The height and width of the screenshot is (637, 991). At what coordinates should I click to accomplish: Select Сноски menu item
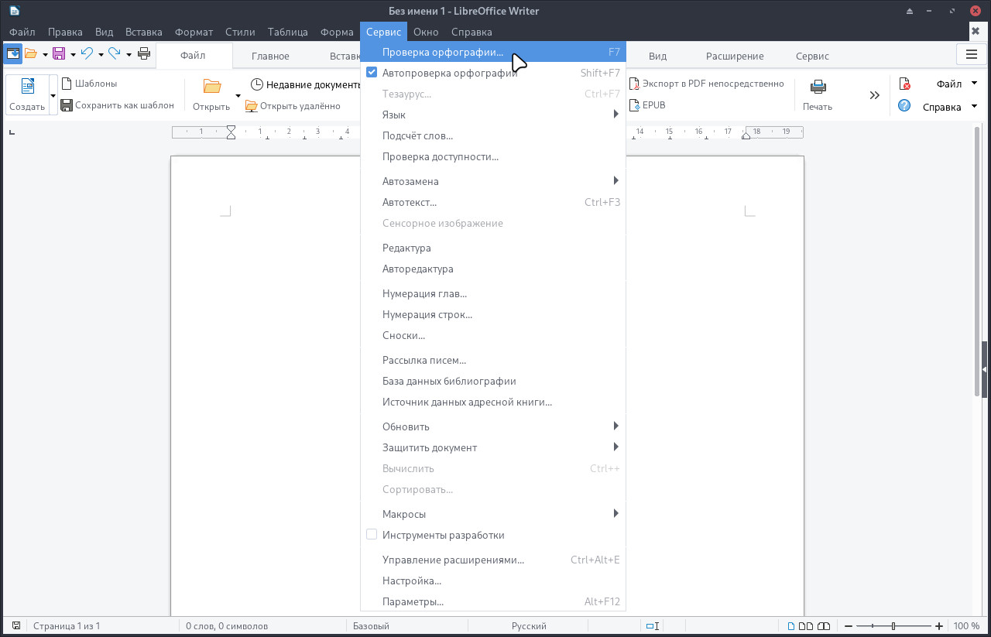pyautogui.click(x=493, y=335)
